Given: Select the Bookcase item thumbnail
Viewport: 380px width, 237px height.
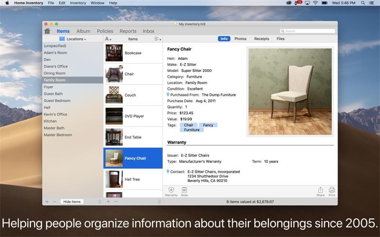Looking at the screenshot, I should [114, 53].
